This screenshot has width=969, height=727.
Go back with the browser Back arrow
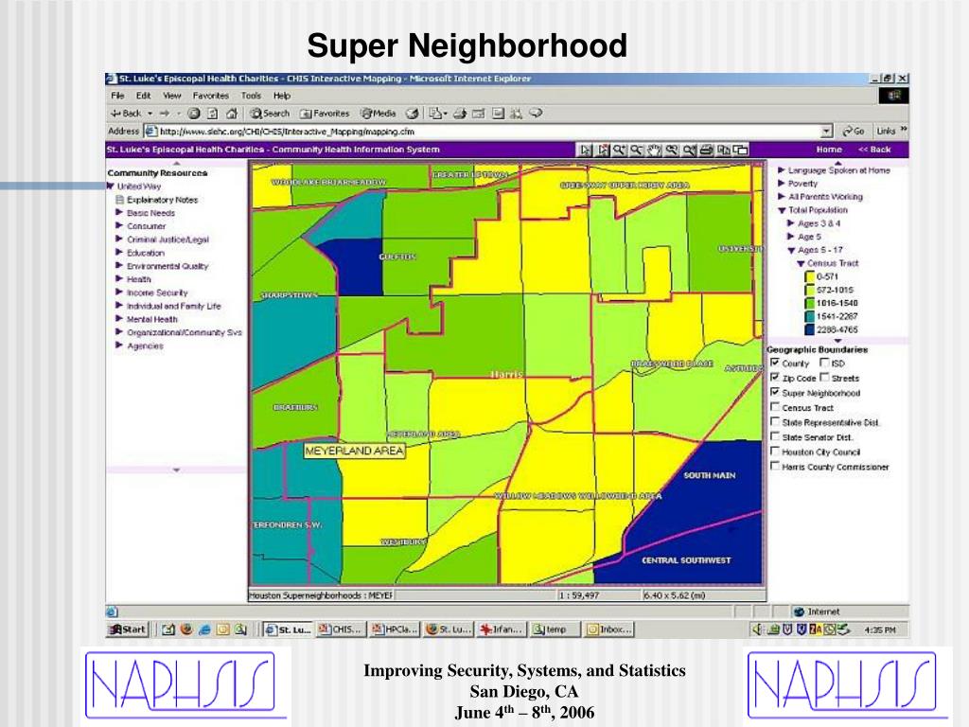126,114
